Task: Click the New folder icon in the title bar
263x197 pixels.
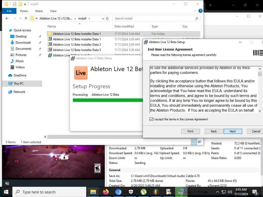Action: tap(20, 4)
